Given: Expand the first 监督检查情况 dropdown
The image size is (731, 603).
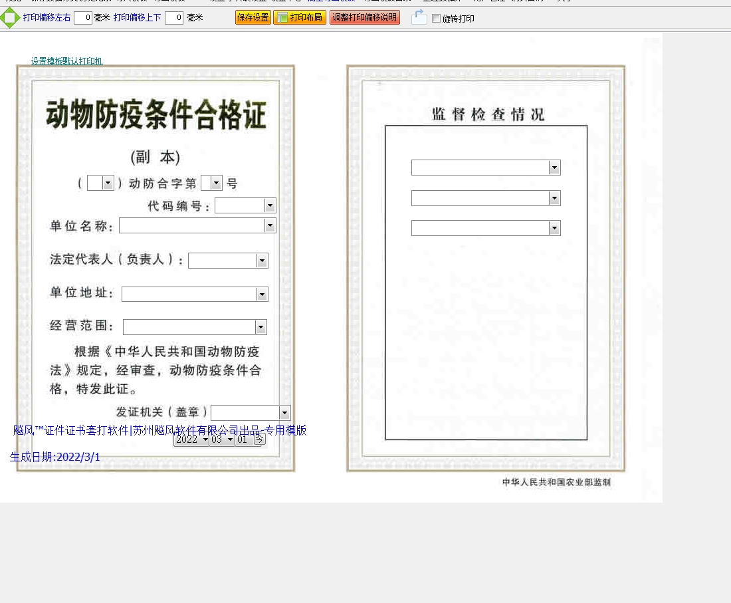Looking at the screenshot, I should [x=554, y=168].
